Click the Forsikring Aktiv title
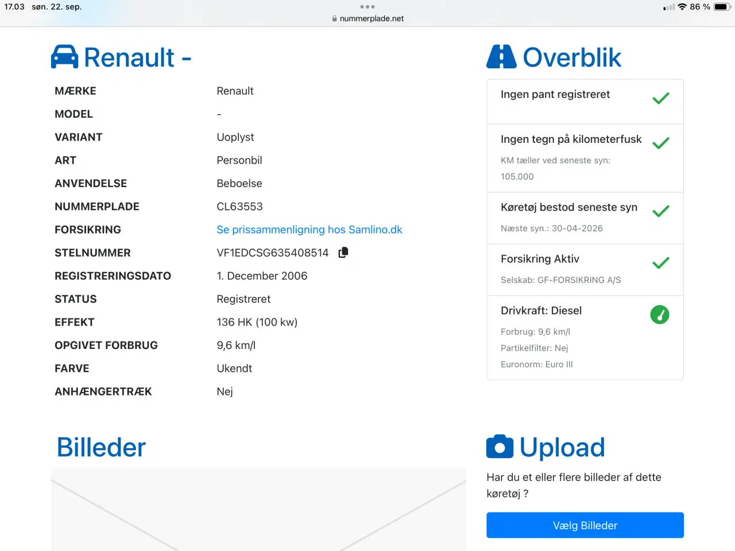This screenshot has height=551, width=735. [540, 259]
